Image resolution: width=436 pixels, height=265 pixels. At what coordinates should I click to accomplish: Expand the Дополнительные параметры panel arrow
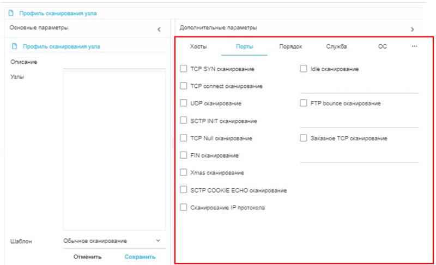(412, 29)
